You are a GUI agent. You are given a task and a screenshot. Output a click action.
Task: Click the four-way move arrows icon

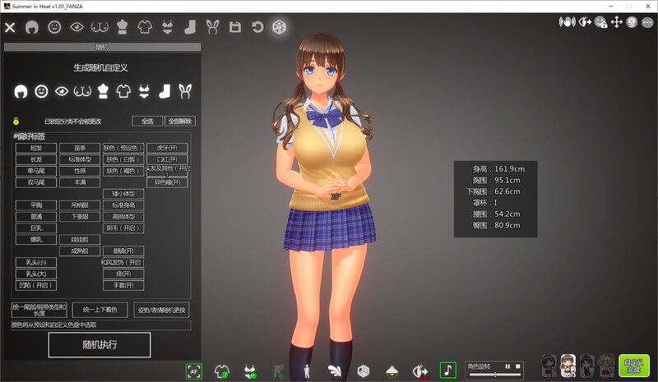pos(616,22)
